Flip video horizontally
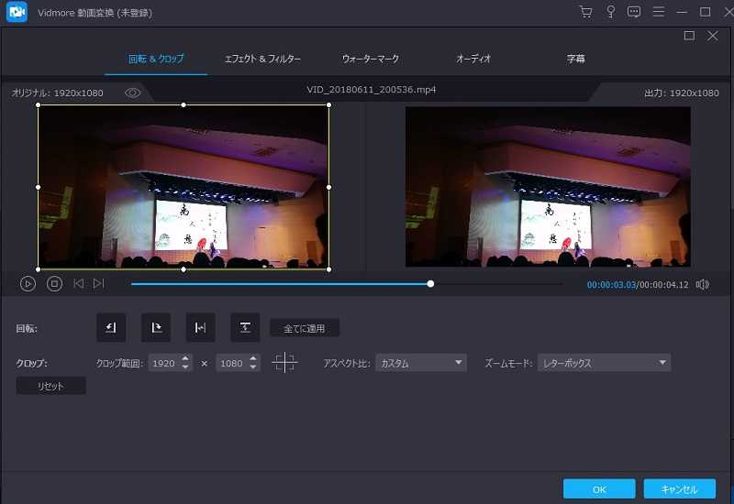Screen dimensions: 734x504 pyautogui.click(x=200, y=327)
